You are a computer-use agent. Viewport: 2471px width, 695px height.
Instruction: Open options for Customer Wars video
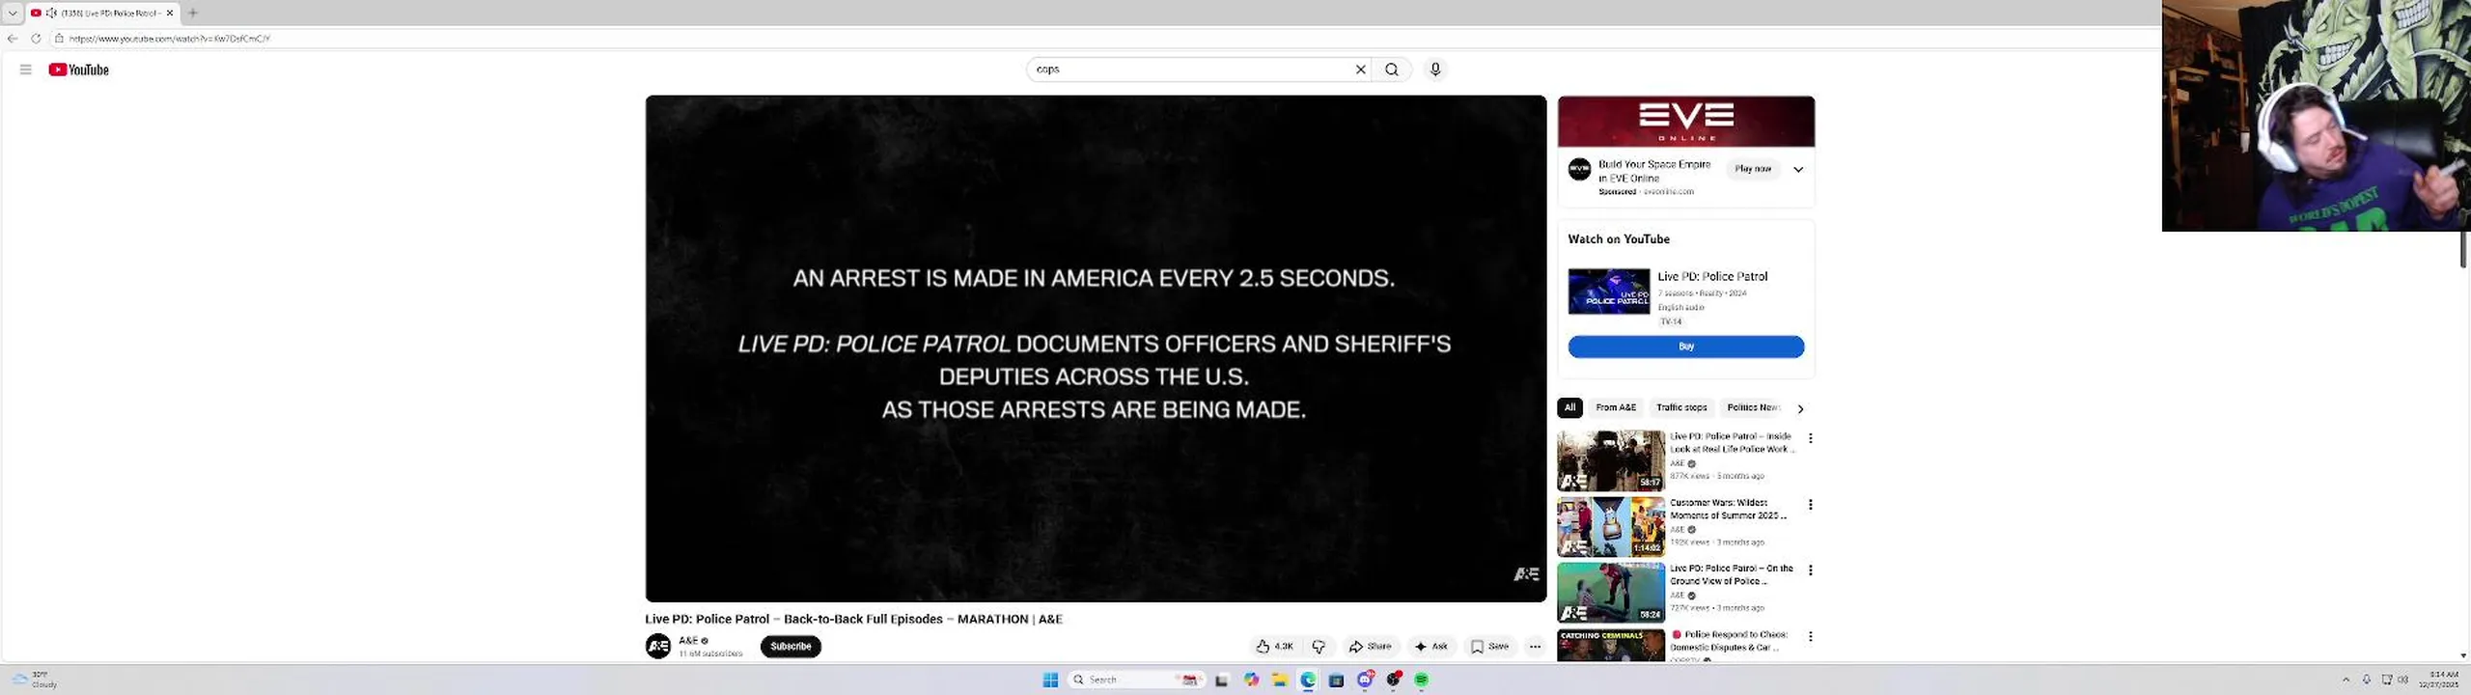pyautogui.click(x=1811, y=504)
